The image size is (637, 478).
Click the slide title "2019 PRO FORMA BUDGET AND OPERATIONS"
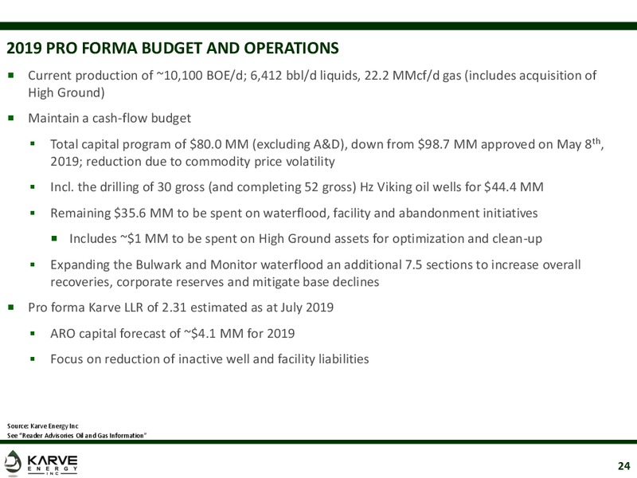pos(173,48)
